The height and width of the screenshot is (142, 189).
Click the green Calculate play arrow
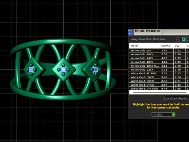click(x=173, y=114)
